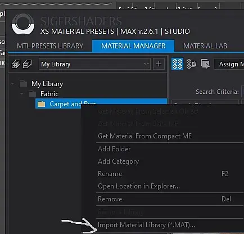Image resolution: width=244 pixels, height=234 pixels.
Task: Click the assign to selection arrow icon
Action: (x=205, y=64)
